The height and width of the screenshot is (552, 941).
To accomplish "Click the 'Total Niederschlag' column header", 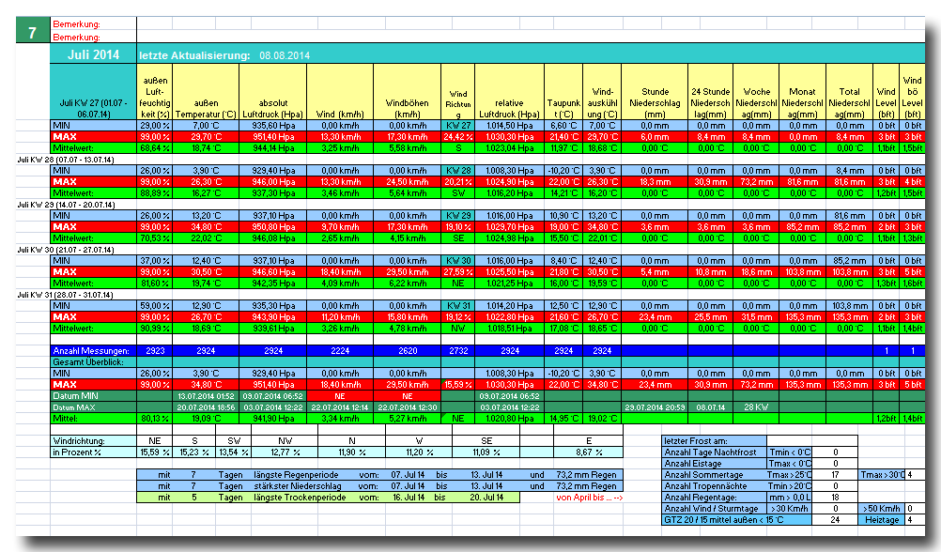I will (x=849, y=92).
